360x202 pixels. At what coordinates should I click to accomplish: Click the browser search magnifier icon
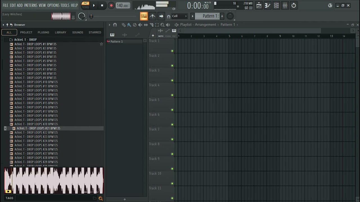click(x=100, y=198)
